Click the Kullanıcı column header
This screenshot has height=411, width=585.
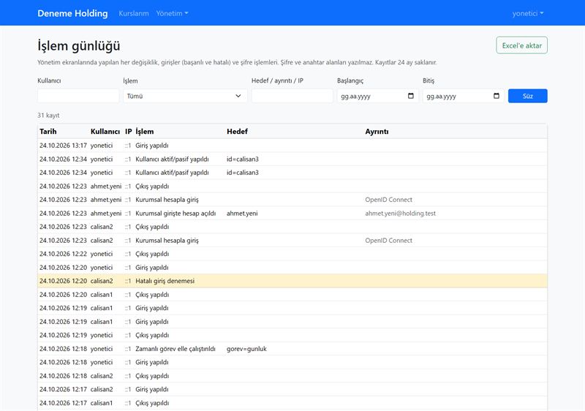tap(105, 132)
